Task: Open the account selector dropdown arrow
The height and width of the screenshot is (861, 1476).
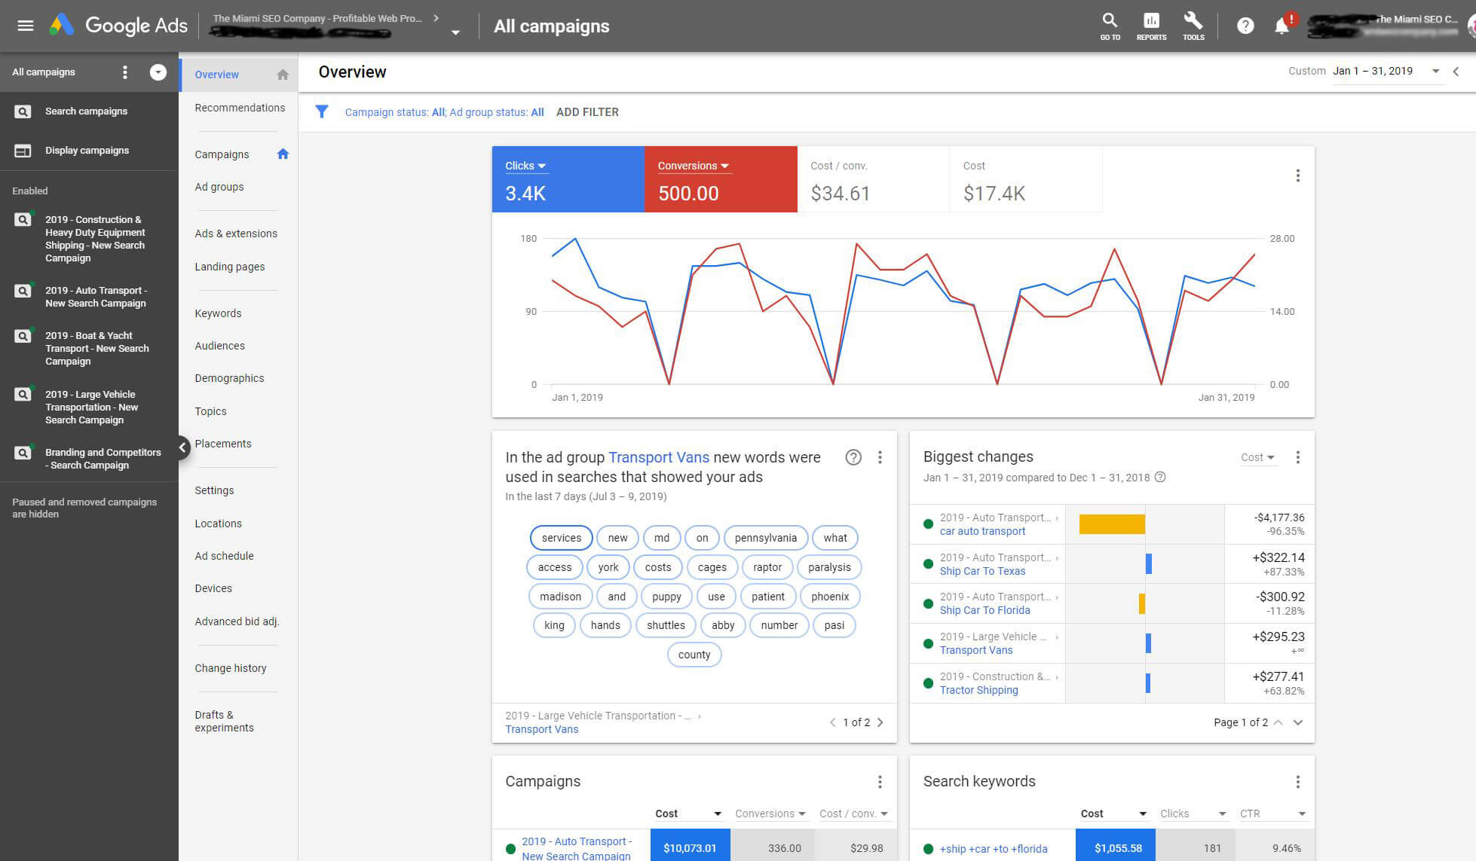Action: click(455, 32)
